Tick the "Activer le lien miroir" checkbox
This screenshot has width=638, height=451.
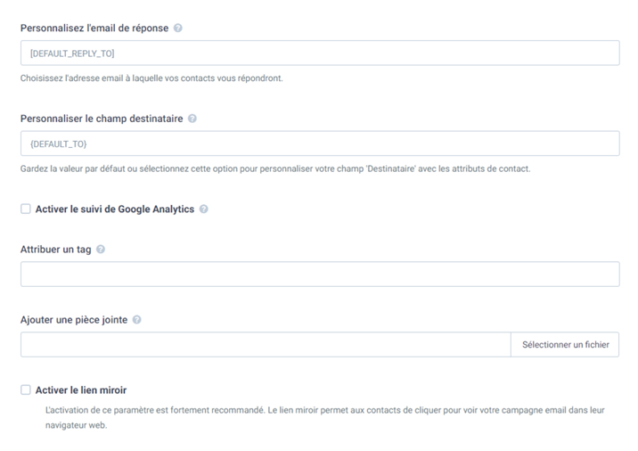(26, 390)
